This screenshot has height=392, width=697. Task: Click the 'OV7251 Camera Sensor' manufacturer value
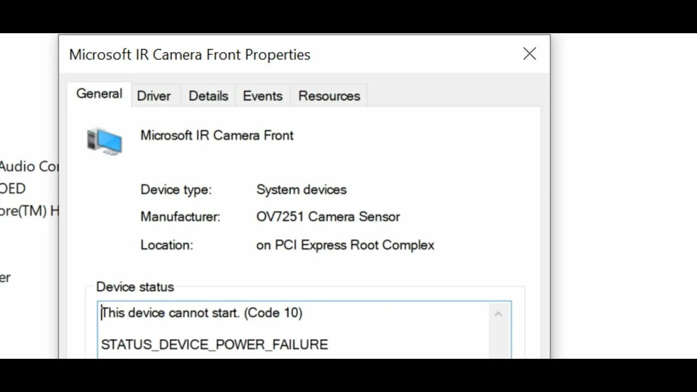328,217
